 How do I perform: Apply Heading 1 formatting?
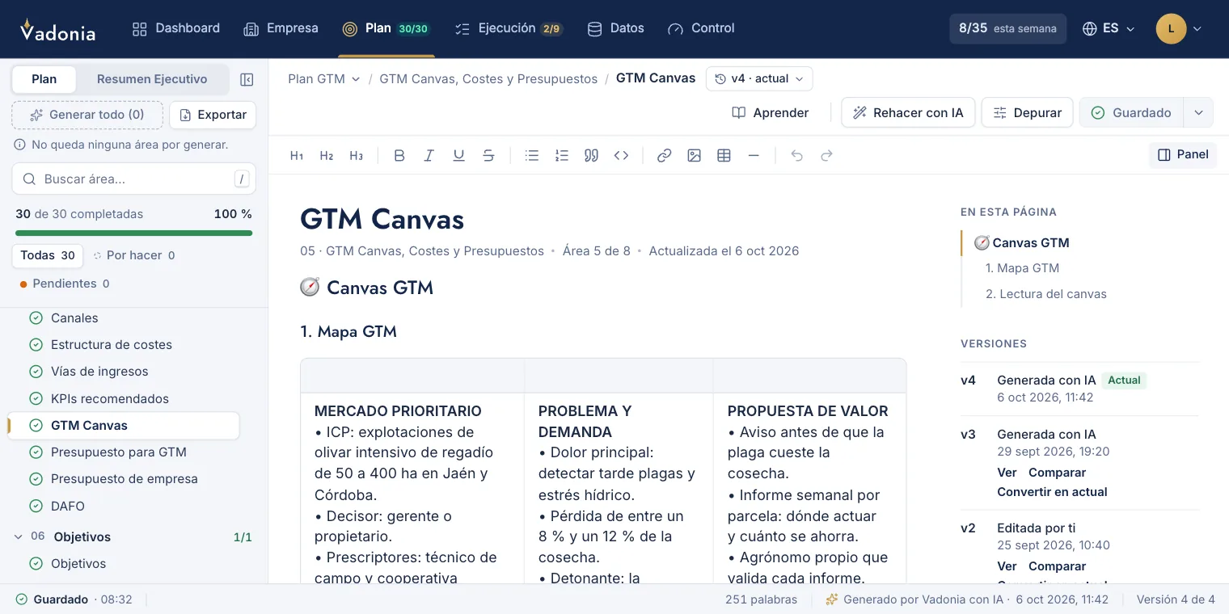[x=297, y=156]
